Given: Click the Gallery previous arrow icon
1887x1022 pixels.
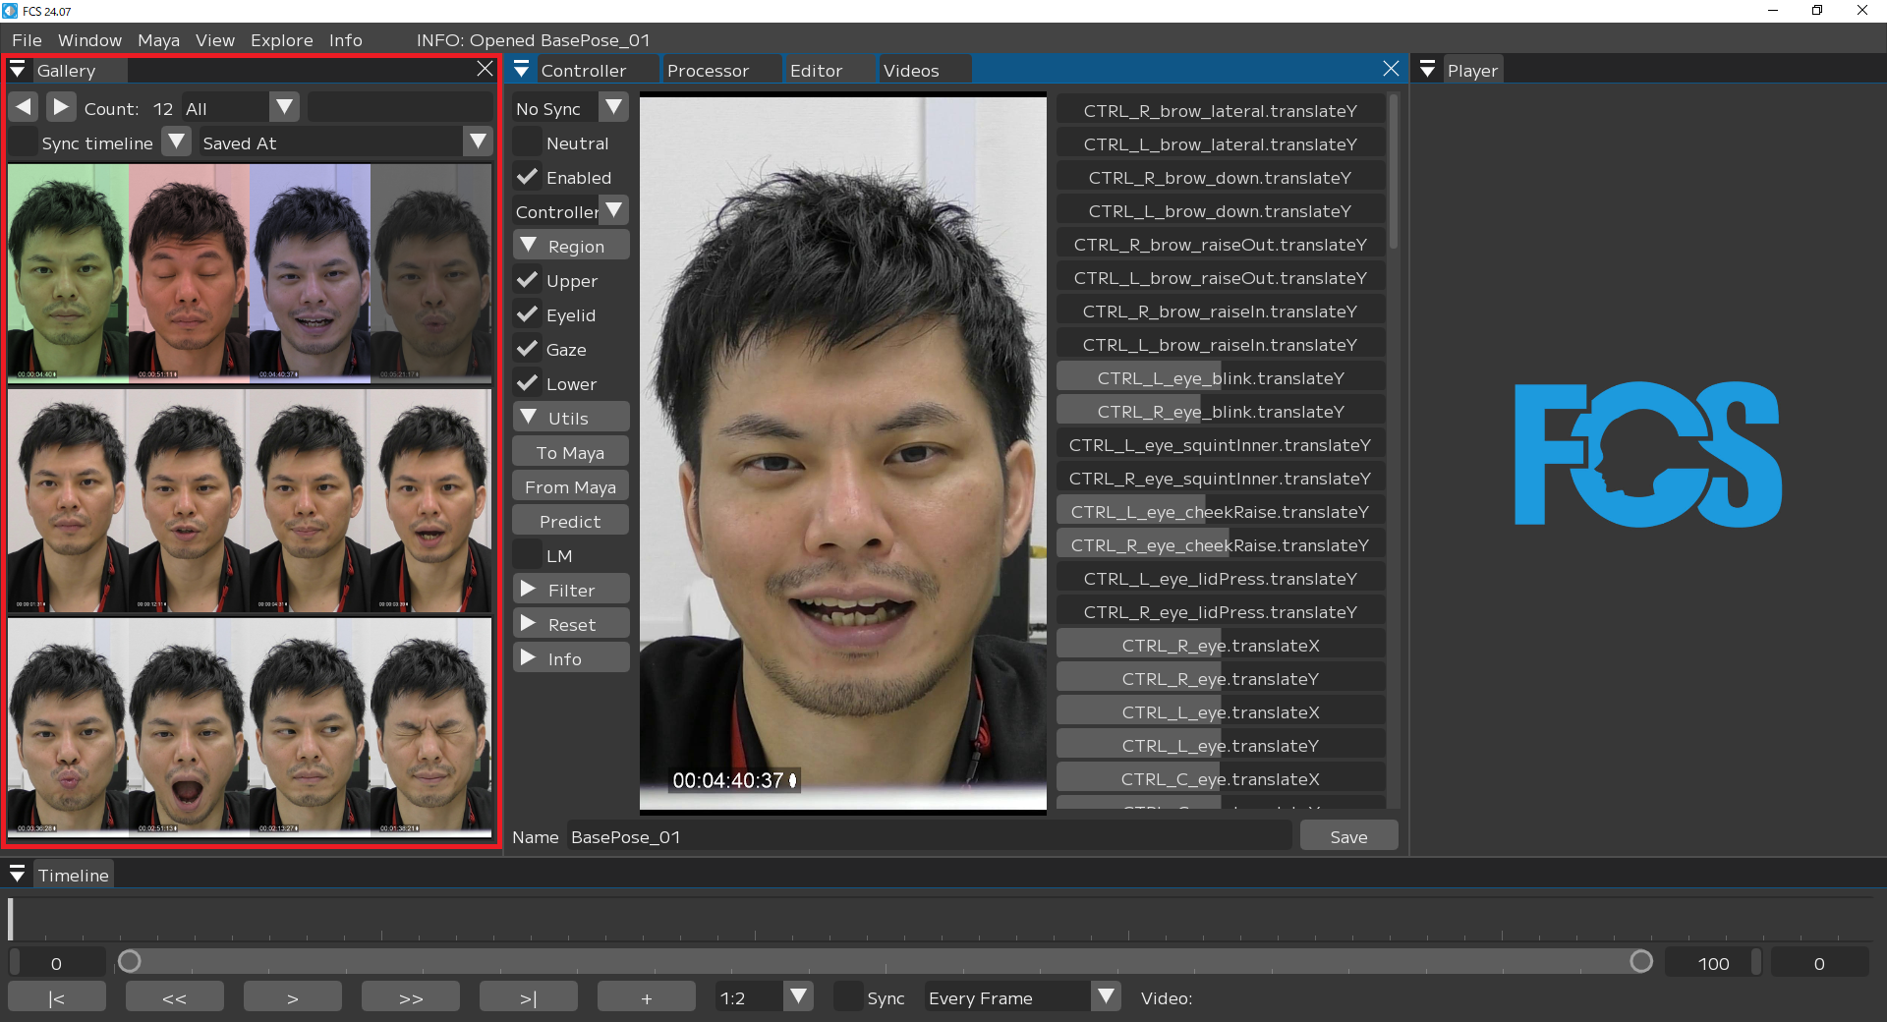Looking at the screenshot, I should click(x=24, y=107).
